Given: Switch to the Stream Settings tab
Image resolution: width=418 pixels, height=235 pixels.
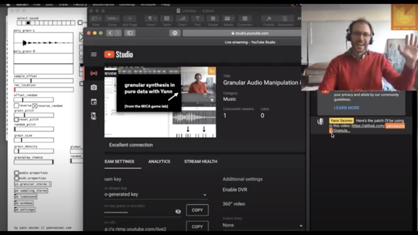Looking at the screenshot, I should pos(119,162).
